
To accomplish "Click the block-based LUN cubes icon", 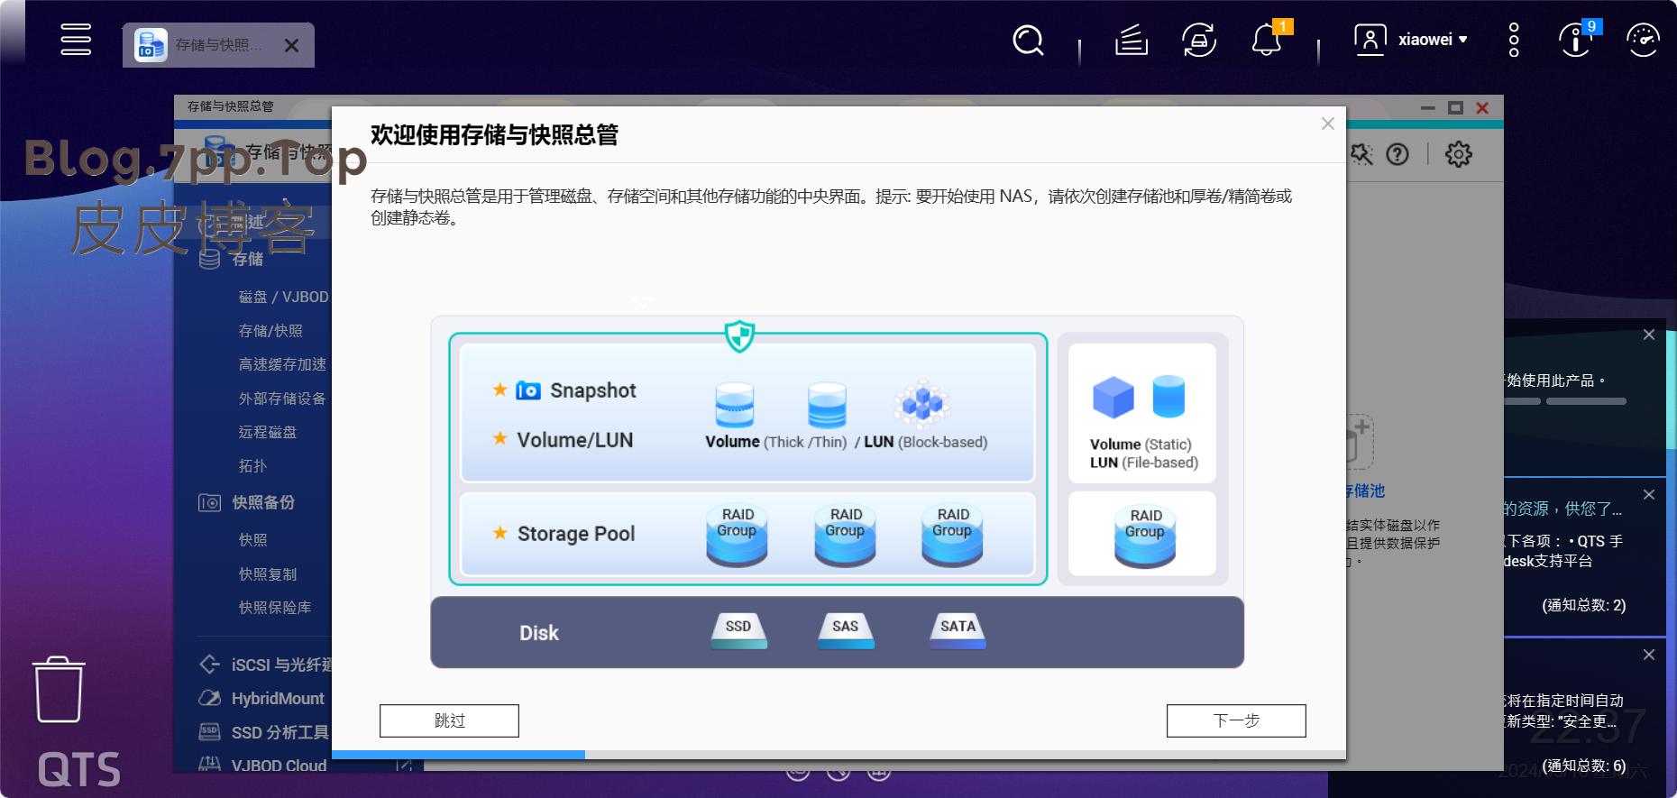I will [922, 403].
